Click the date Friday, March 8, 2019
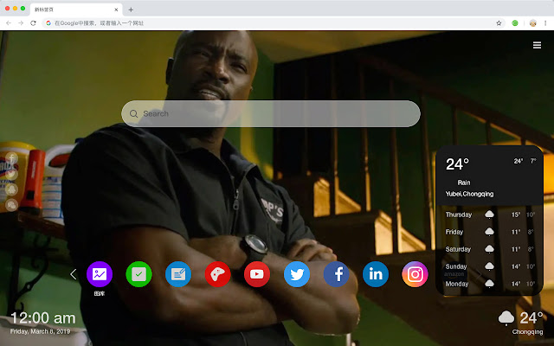 41,331
